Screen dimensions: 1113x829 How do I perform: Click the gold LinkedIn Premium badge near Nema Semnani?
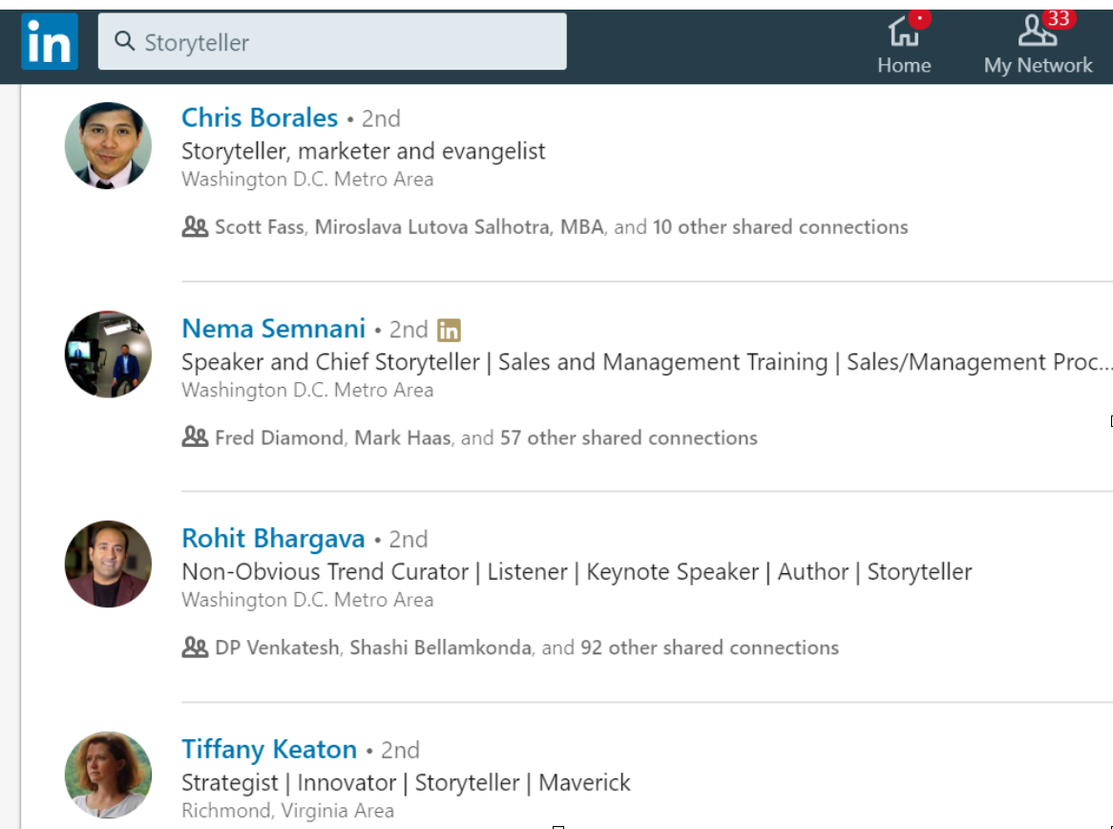click(449, 330)
